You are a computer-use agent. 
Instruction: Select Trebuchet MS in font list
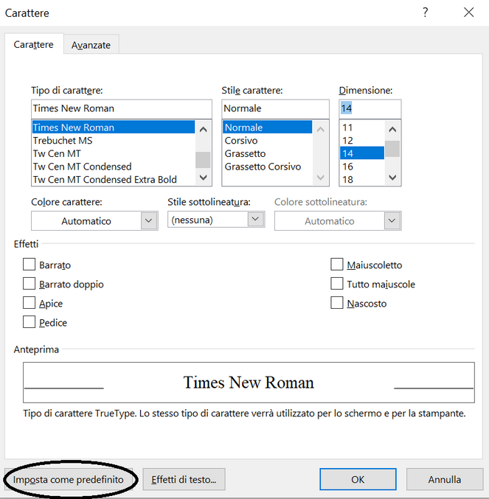[114, 140]
